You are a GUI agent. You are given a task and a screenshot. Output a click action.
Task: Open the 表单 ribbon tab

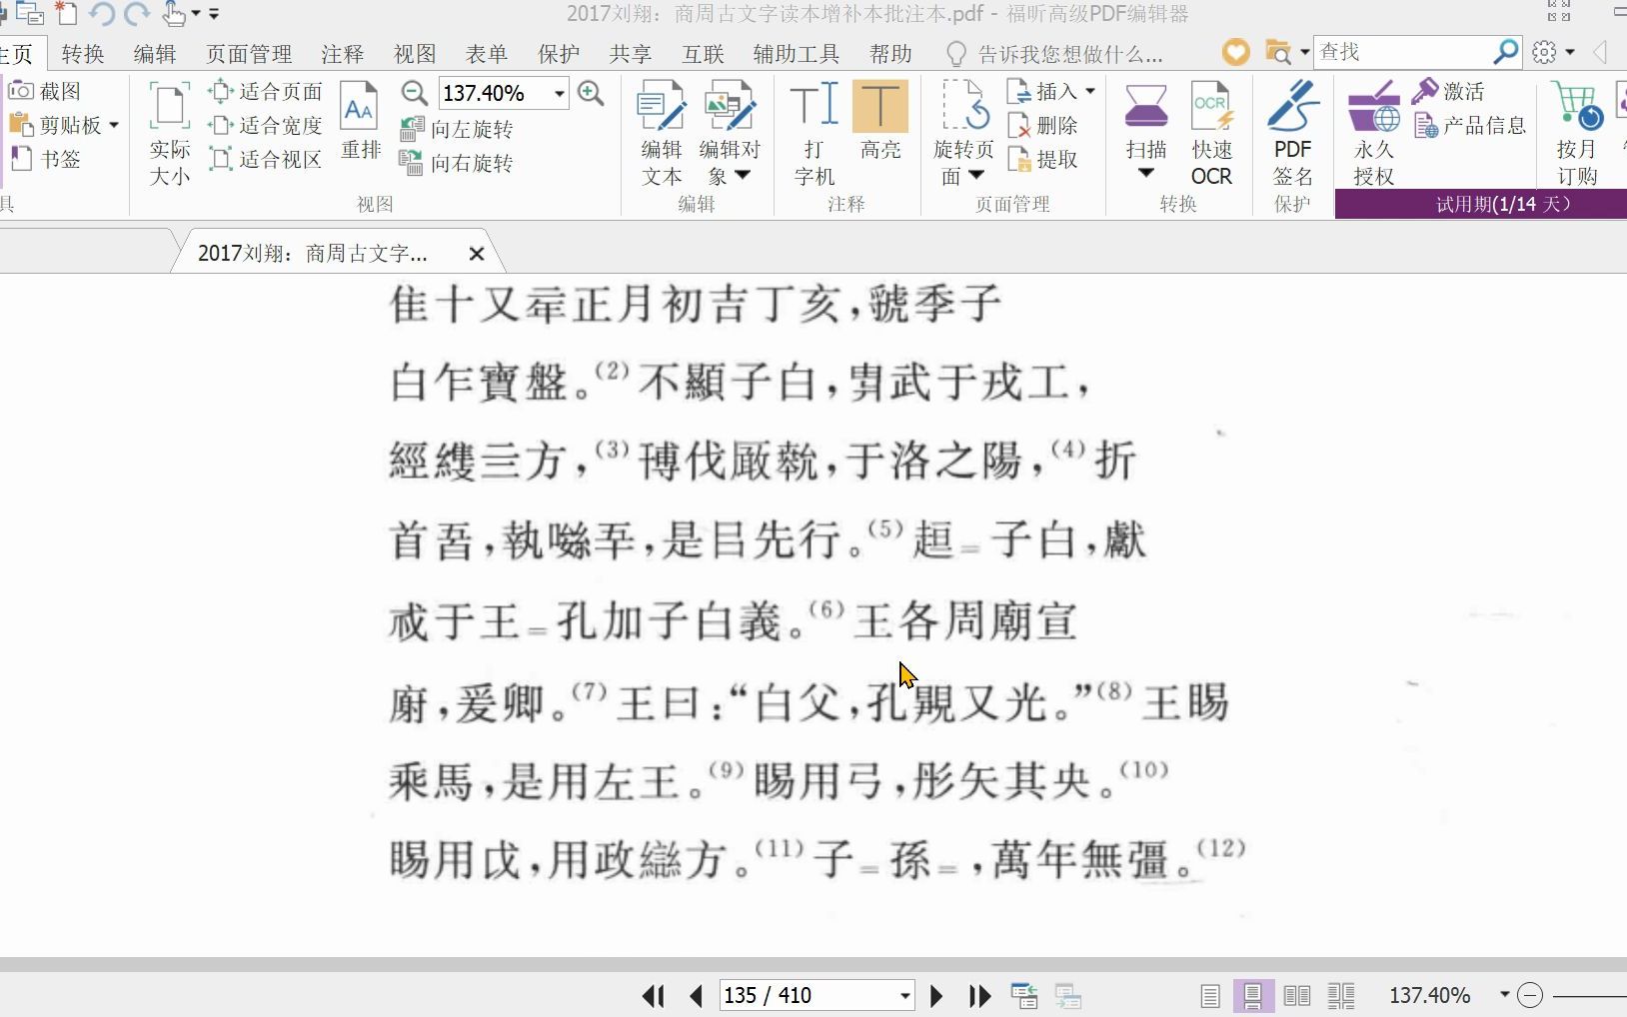487,53
